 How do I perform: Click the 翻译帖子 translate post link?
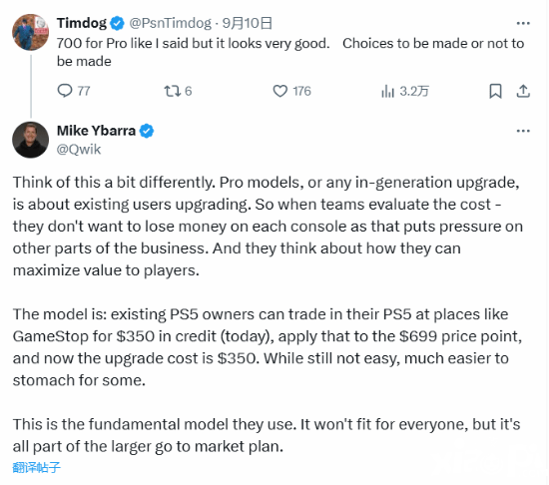pos(36,467)
